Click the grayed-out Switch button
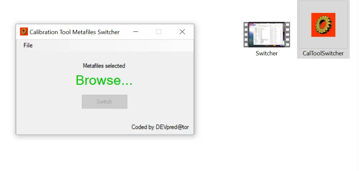The height and width of the screenshot is (171, 359). pos(105,101)
